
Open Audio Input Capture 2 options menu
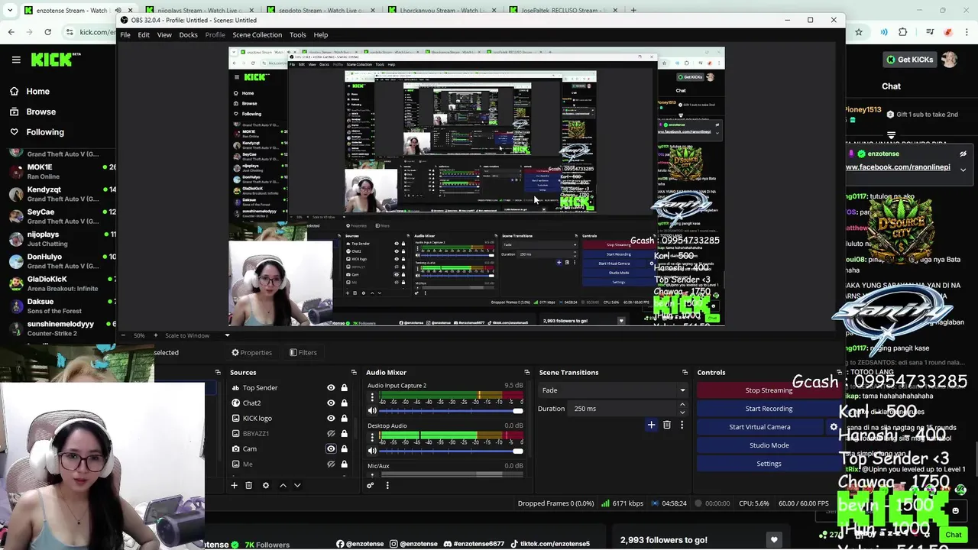coord(372,397)
